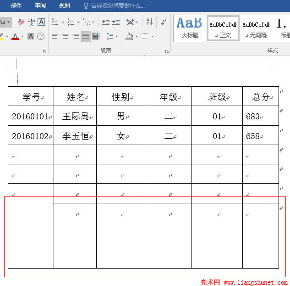Apply bullet list formatting
Screen dimensions: 290x286
[x=55, y=22]
